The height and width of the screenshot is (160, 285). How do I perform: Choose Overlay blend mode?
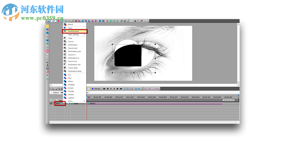click(x=74, y=91)
